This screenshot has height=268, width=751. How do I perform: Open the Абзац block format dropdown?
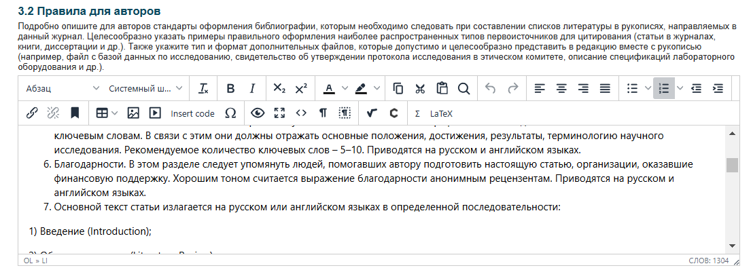coord(63,88)
